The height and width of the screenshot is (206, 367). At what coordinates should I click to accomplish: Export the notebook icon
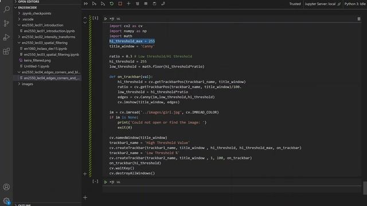pyautogui.click(x=163, y=4)
